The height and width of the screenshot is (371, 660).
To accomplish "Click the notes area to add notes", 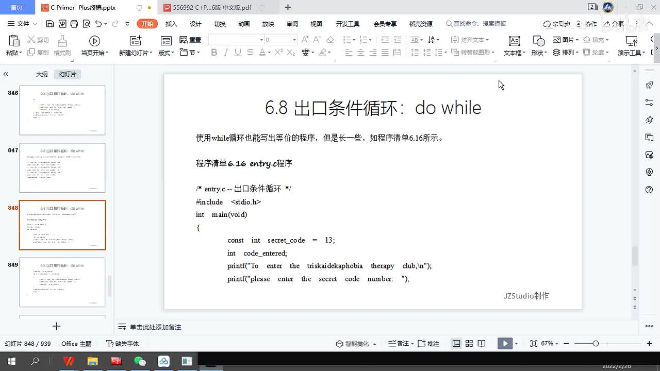I will point(155,327).
